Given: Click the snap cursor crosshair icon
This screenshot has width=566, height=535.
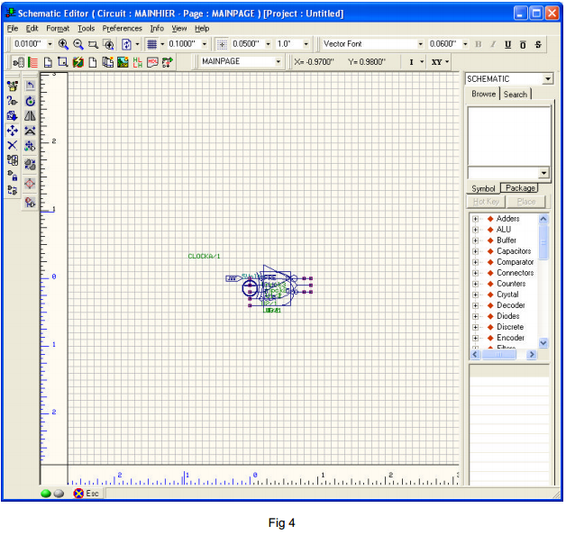Looking at the screenshot, I should click(222, 44).
